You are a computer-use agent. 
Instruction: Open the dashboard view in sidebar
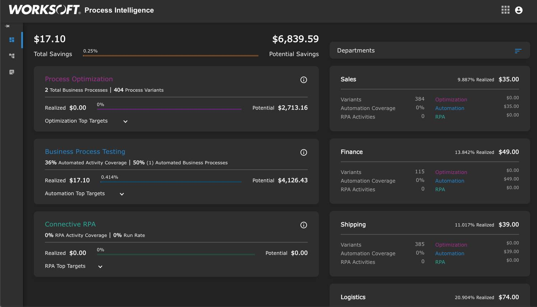pos(12,40)
